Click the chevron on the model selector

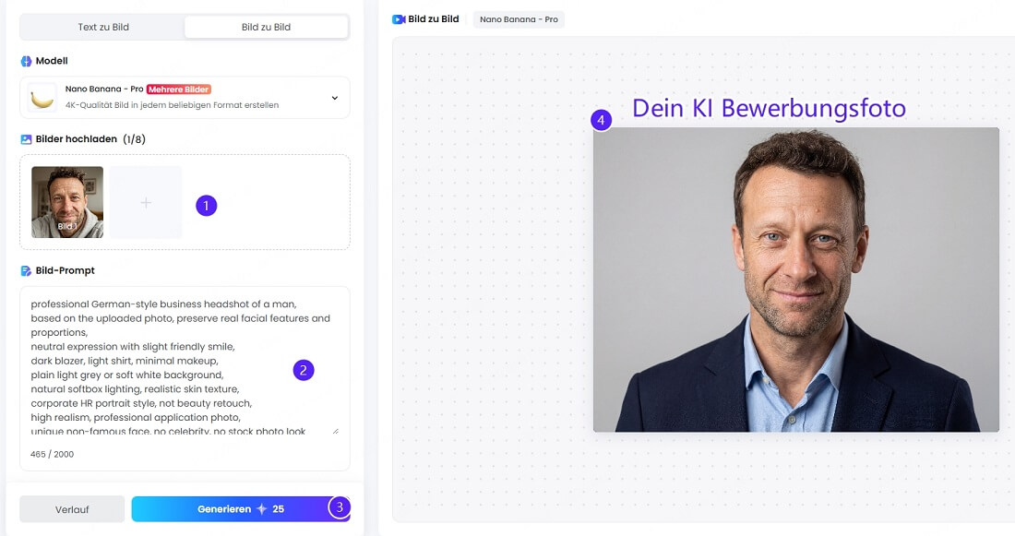click(x=337, y=97)
